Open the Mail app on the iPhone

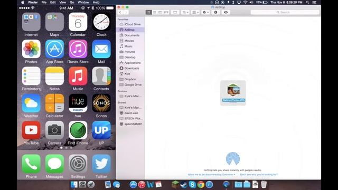(x=101, y=49)
